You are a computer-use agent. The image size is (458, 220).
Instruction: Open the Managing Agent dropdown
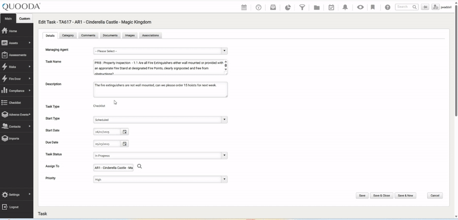[160, 51]
